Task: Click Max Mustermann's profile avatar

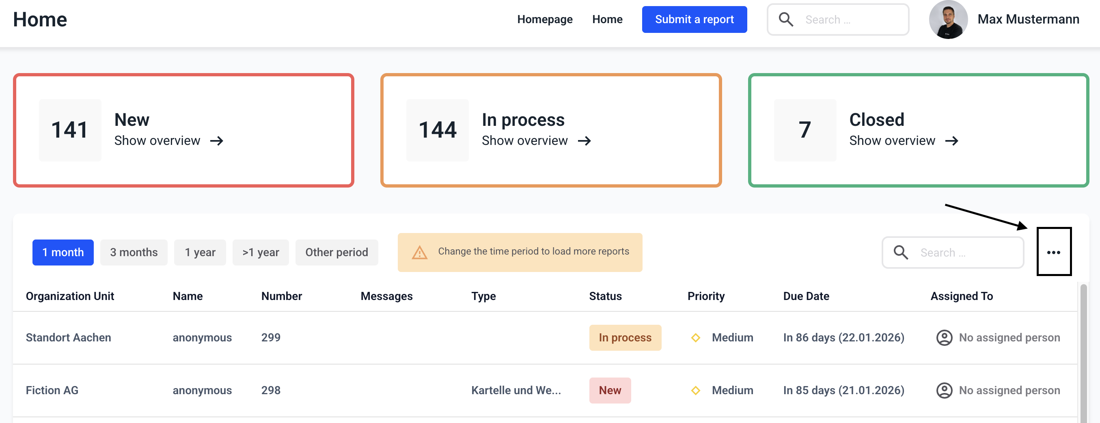Action: [x=948, y=19]
